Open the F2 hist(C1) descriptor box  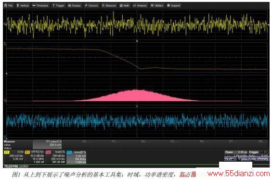55,157
